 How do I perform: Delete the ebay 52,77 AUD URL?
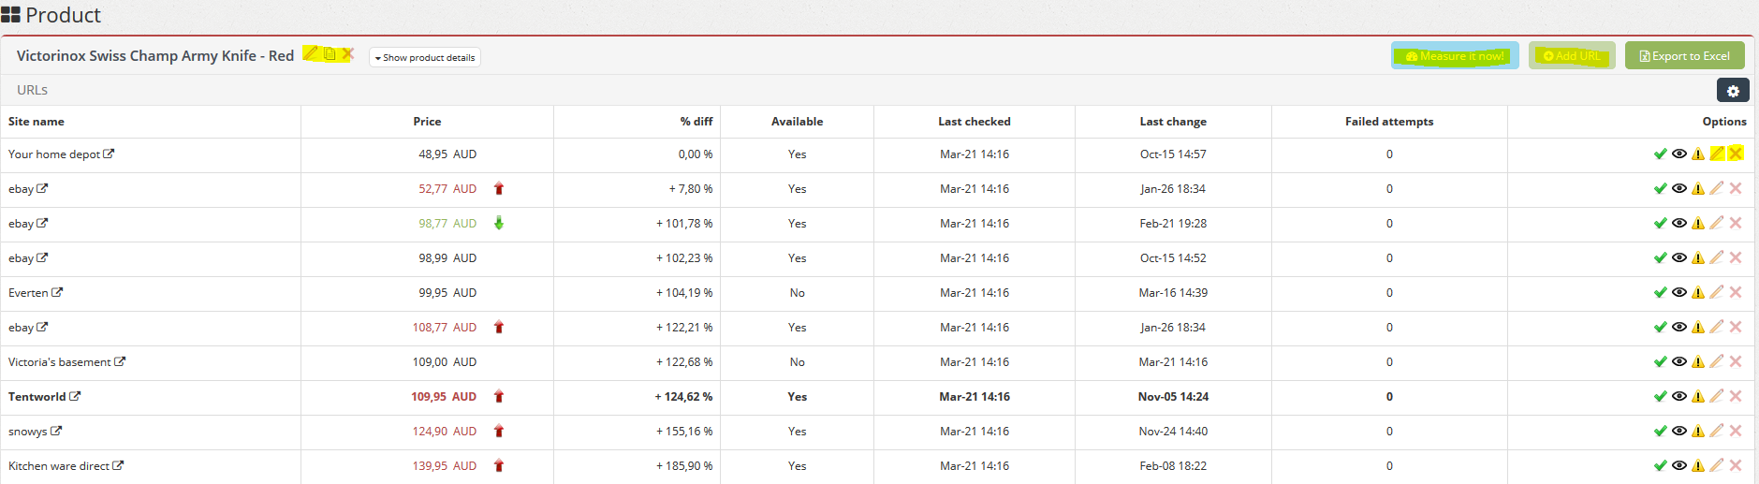point(1736,188)
